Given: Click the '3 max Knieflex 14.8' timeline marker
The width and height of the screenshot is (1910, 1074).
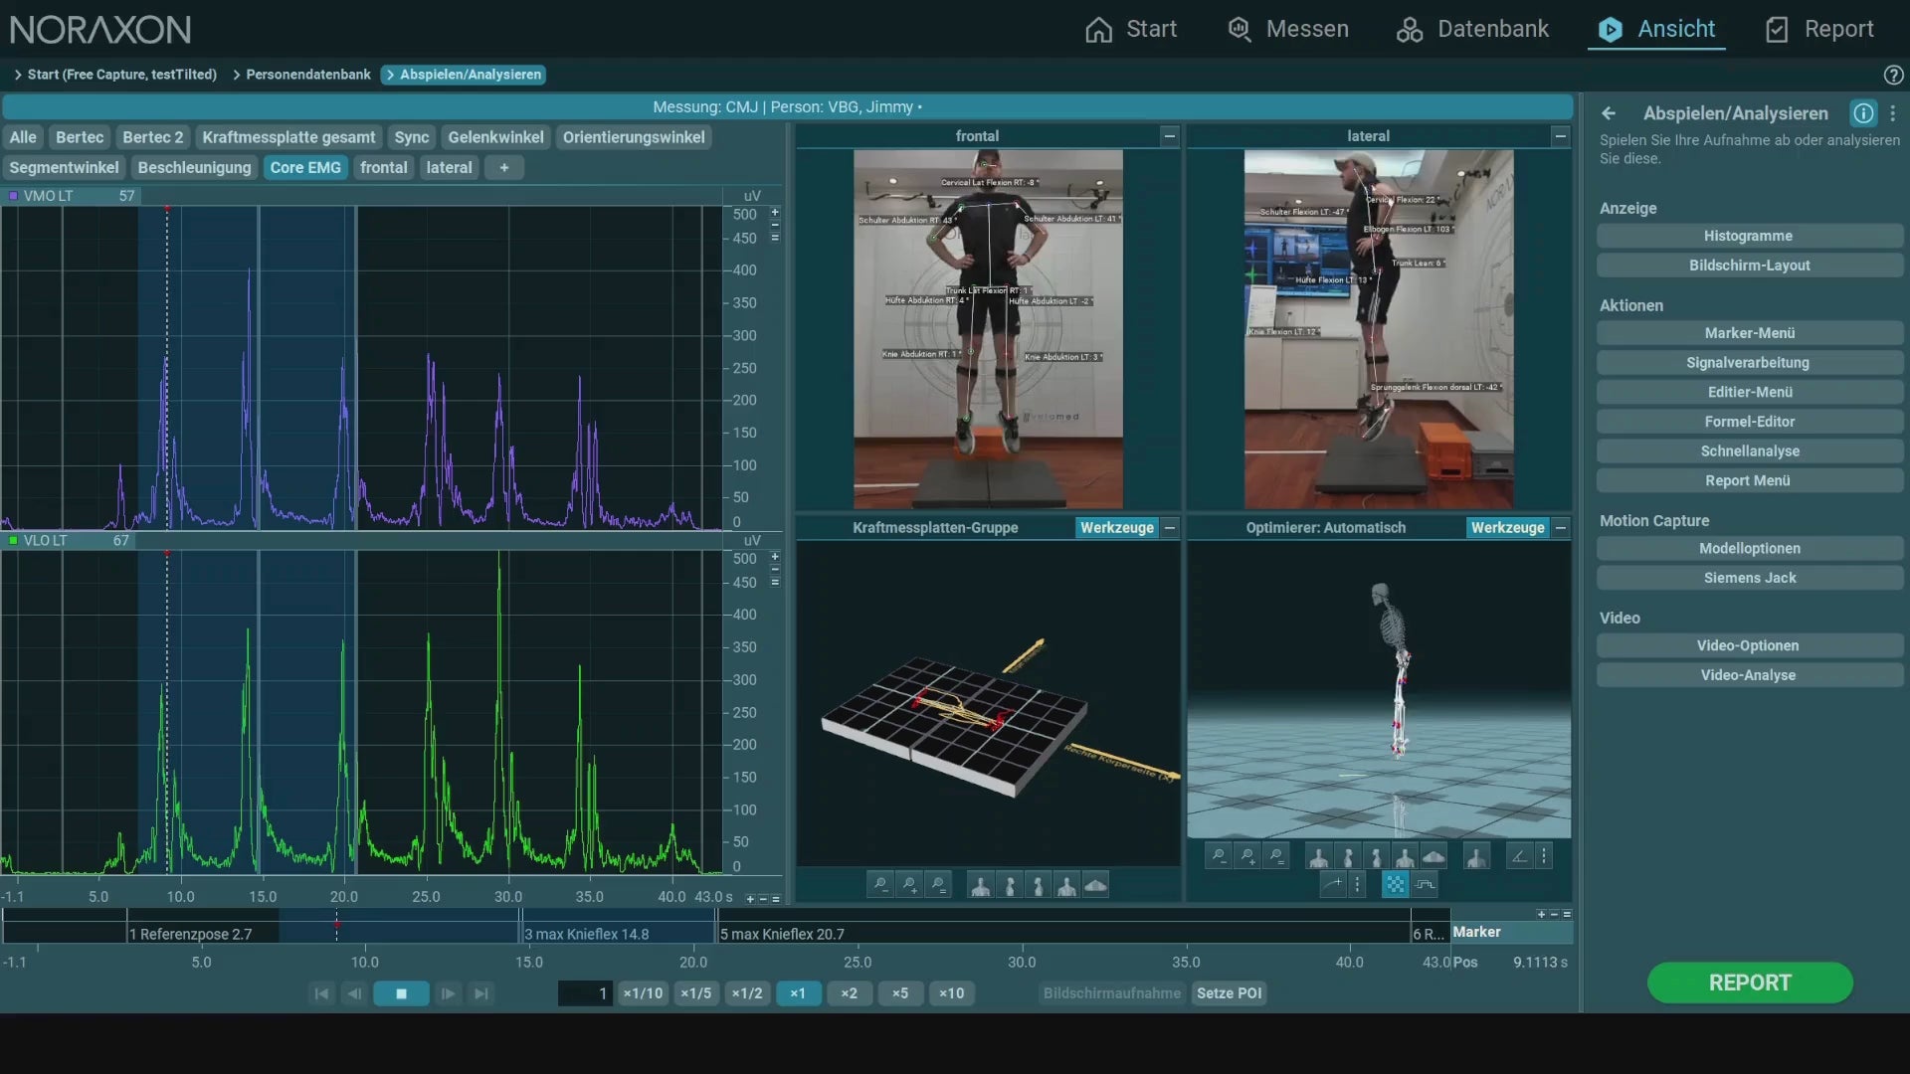Looking at the screenshot, I should click(587, 934).
